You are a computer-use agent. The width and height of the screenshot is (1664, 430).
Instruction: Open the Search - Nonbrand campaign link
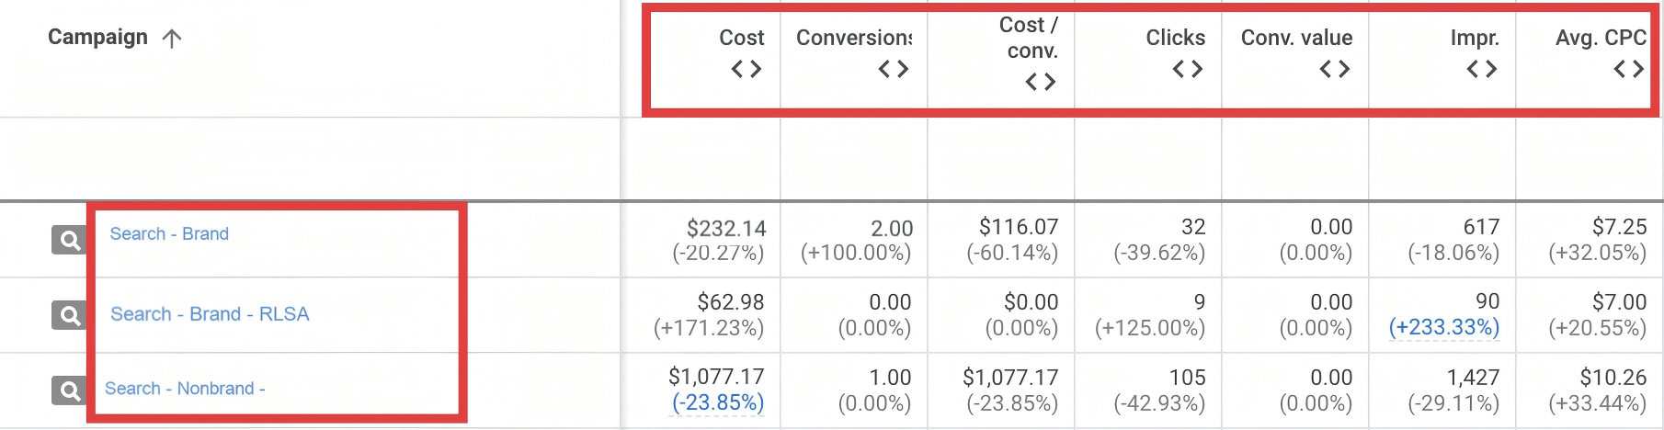pyautogui.click(x=185, y=389)
